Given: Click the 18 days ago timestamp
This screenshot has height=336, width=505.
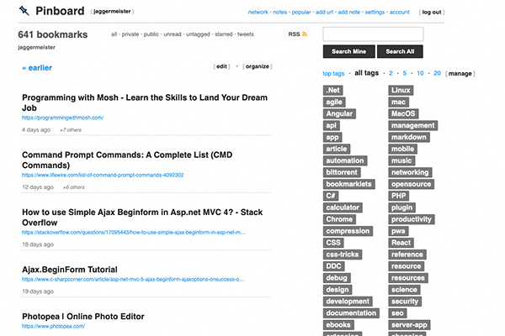Looking at the screenshot, I should click(x=38, y=244).
